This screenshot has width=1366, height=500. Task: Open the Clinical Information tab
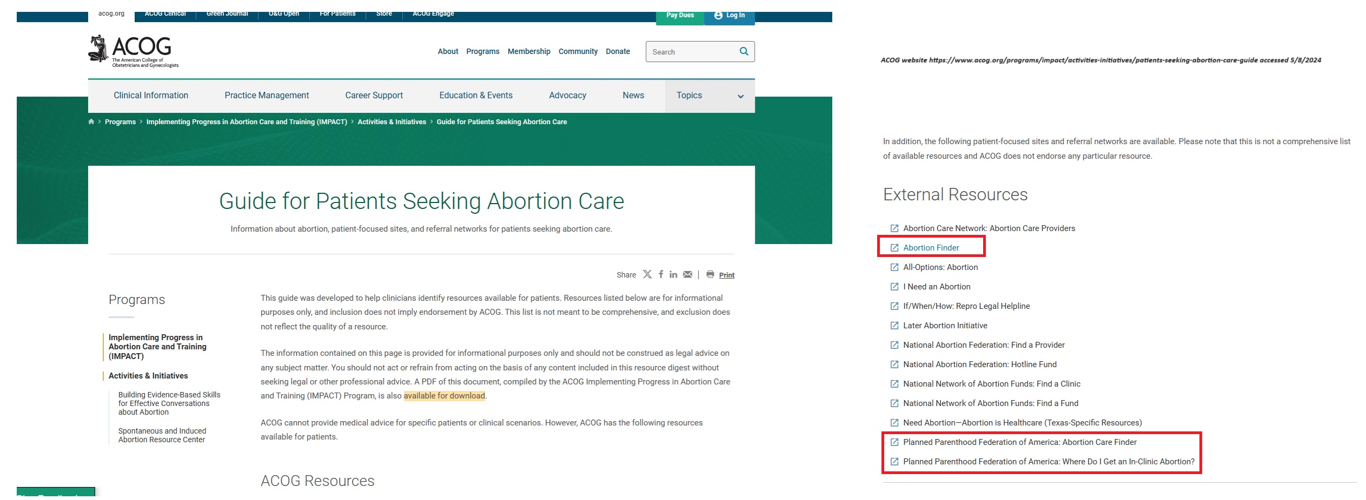(151, 96)
